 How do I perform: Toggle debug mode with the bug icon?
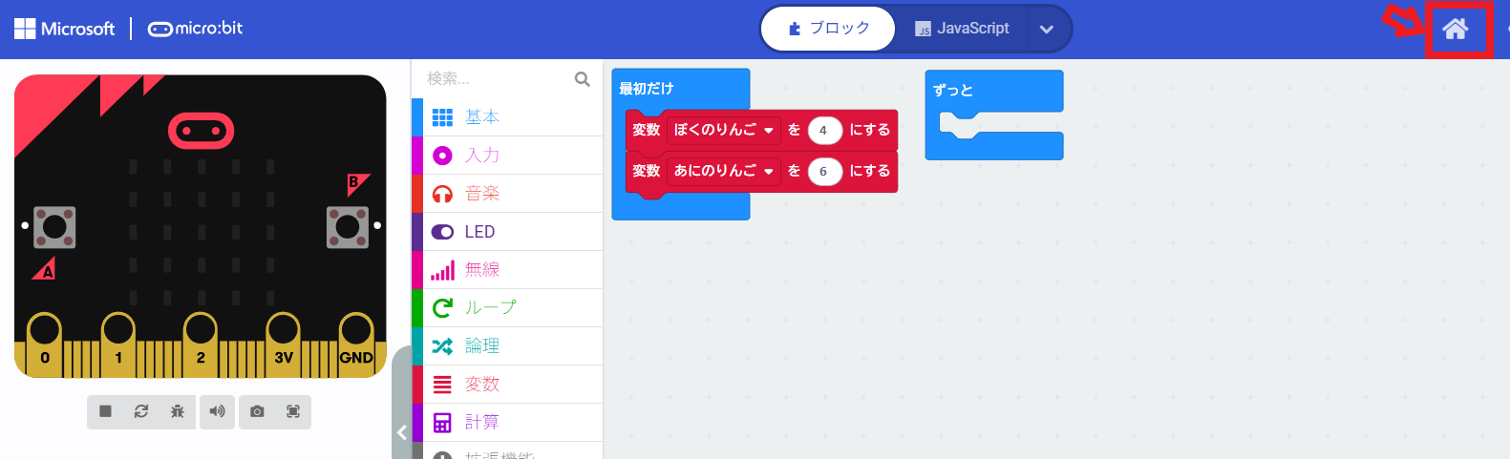pyautogui.click(x=178, y=411)
